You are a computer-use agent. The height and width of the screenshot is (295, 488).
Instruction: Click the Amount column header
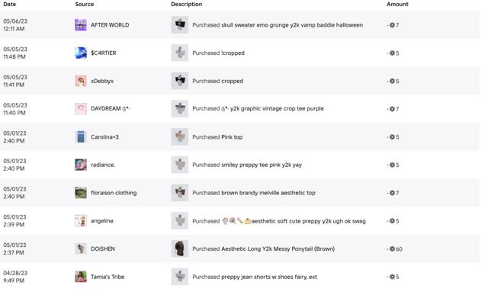click(397, 4)
